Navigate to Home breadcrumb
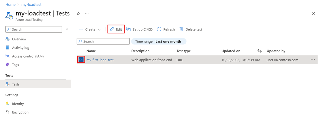This screenshot has width=323, height=118. point(10,5)
